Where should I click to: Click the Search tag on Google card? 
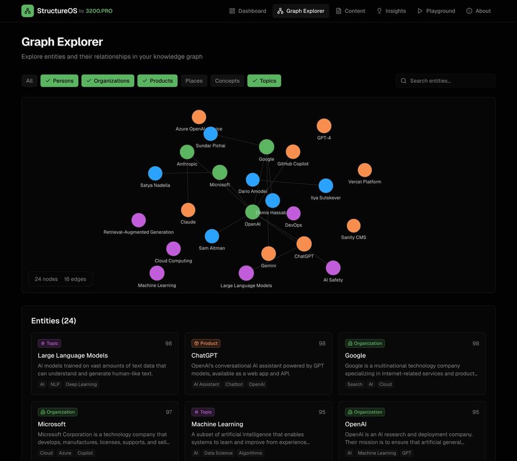pos(355,384)
